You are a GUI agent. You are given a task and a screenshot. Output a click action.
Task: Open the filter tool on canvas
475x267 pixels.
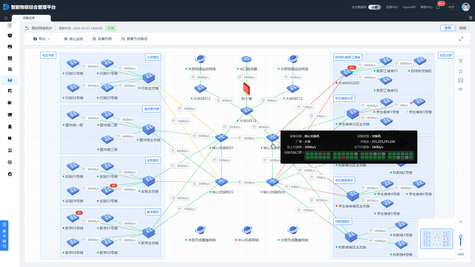[x=461, y=61]
